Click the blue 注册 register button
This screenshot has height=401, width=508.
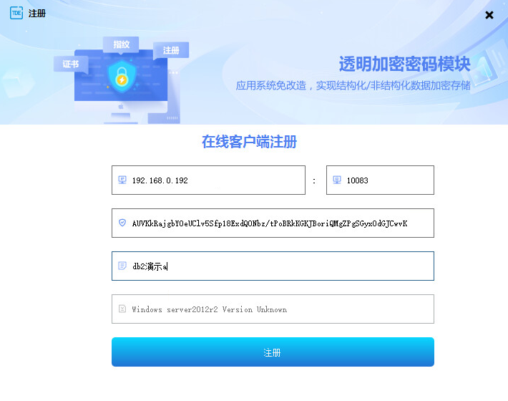pos(273,352)
